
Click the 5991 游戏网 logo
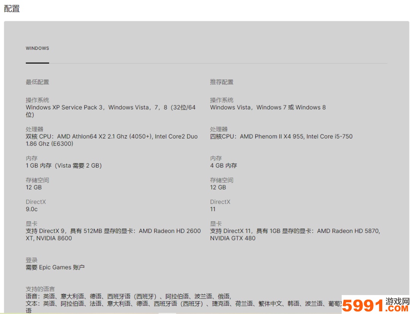pyautogui.click(x=375, y=305)
